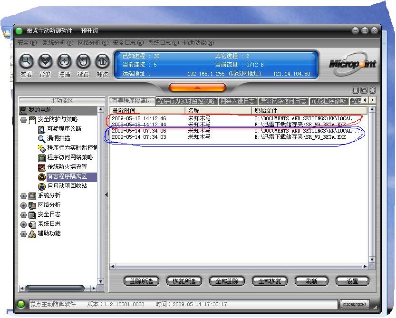The height and width of the screenshot is (318, 396).
Task: Click the 程序行为实时监控策略 tree icon
Action: coord(41,148)
